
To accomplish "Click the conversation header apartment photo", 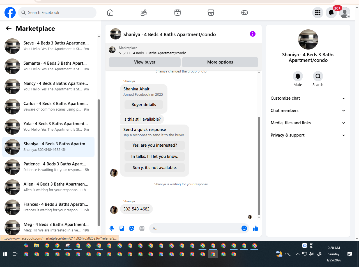I will pos(116,34).
